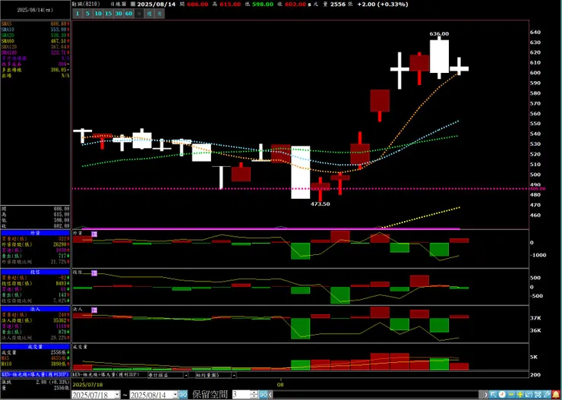Click the SMA10 legend entry
This screenshot has width=562, height=400.
click(x=35, y=30)
